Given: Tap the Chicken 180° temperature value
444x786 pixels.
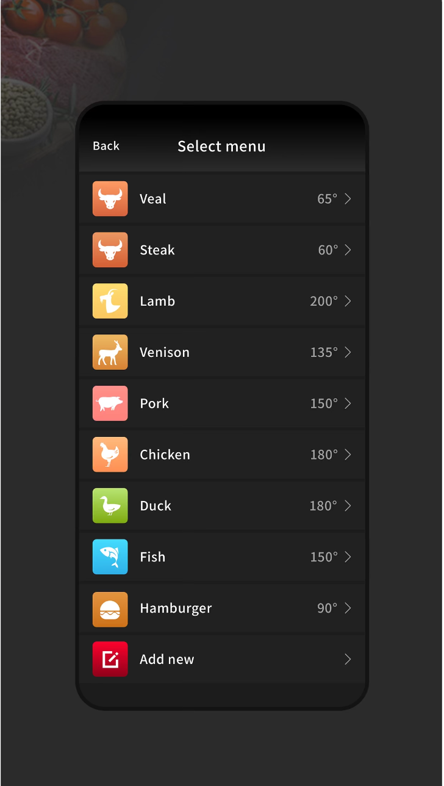Looking at the screenshot, I should pyautogui.click(x=324, y=455).
